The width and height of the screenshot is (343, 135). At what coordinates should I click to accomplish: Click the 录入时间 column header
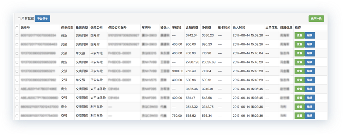pyautogui.click(x=239, y=28)
